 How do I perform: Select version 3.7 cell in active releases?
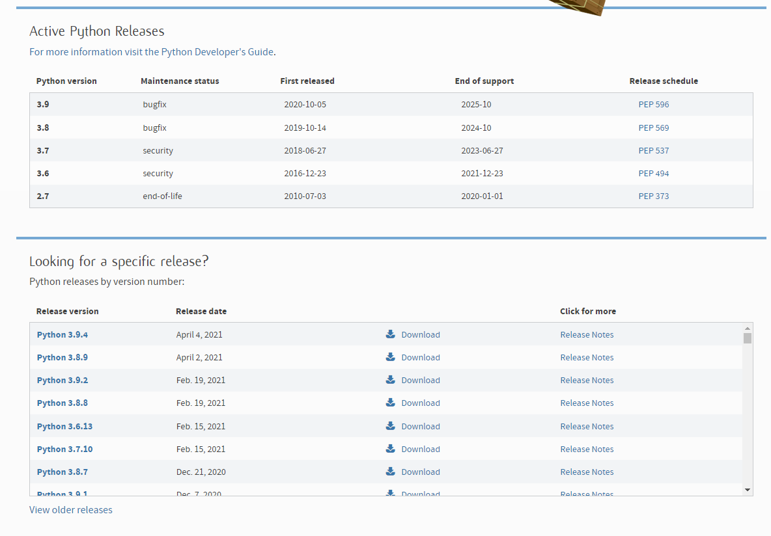(x=43, y=150)
